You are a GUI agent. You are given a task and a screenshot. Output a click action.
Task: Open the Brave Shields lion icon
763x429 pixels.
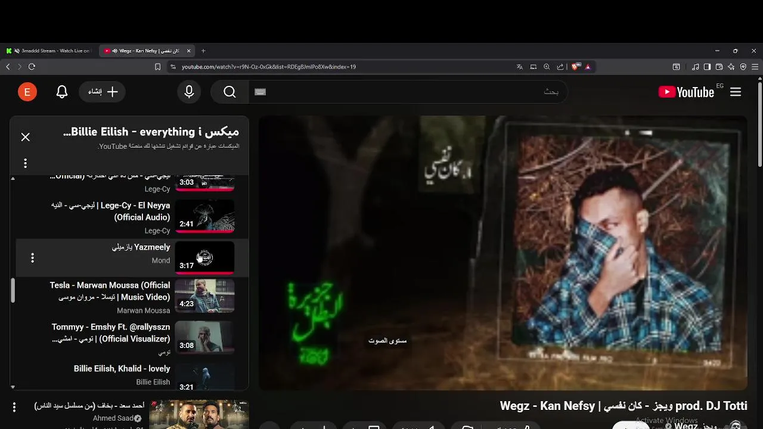pos(575,67)
